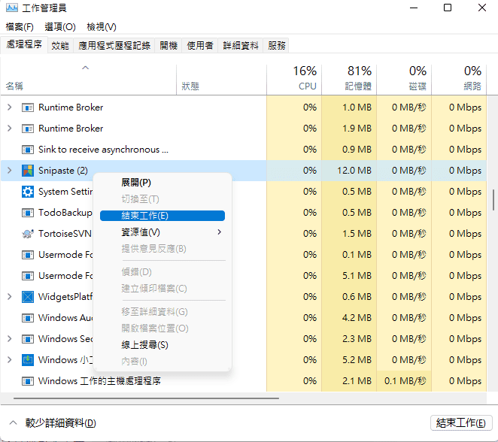Collapse view with 較少詳細資料(D)
498x442 pixels.
(x=53, y=423)
